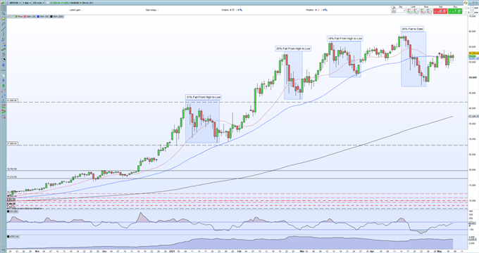This screenshot has width=479, height=253.
Task: Select the lower scale radio button
Action: pyautogui.click(x=466, y=13)
